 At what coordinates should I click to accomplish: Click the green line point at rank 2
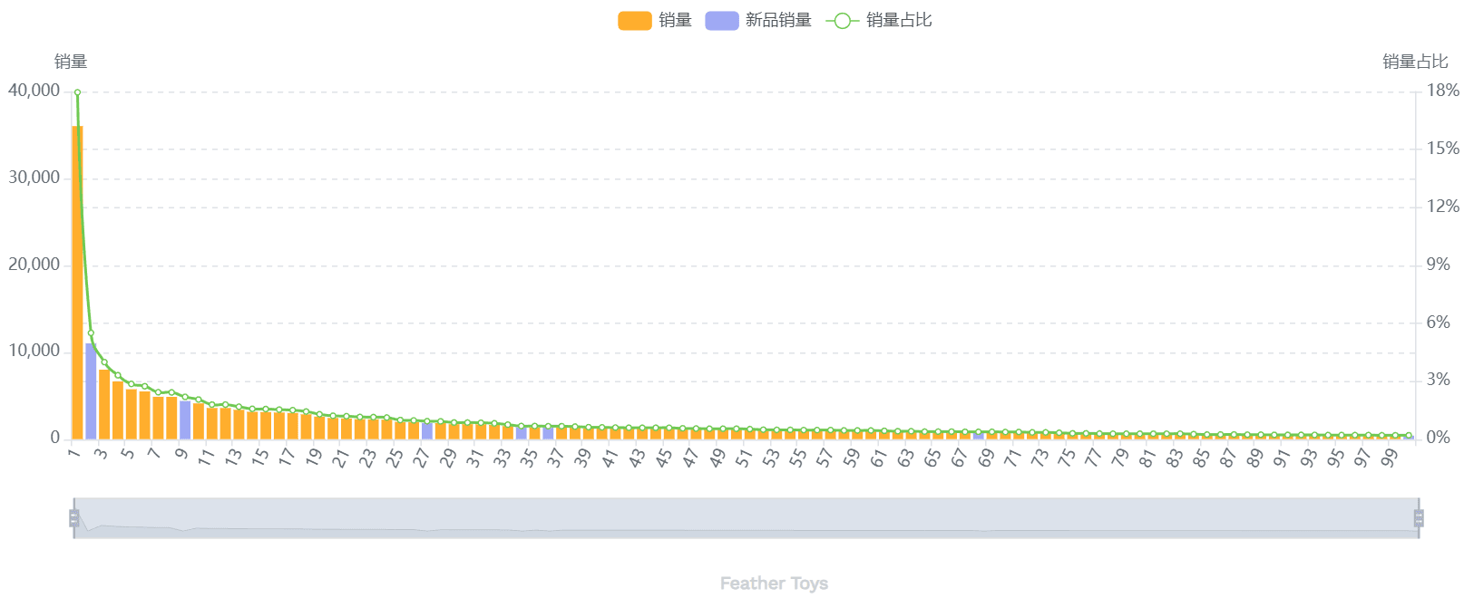91,333
